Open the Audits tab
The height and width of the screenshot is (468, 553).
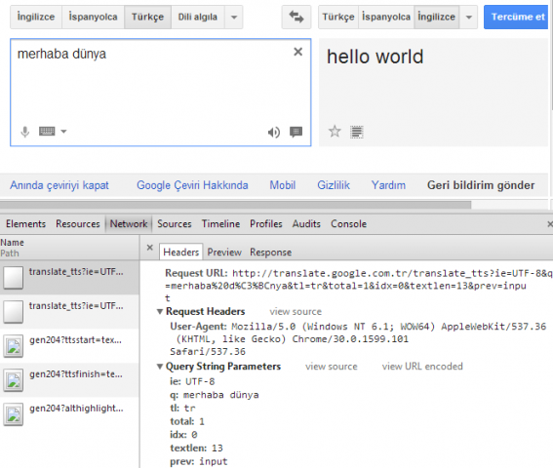[306, 224]
